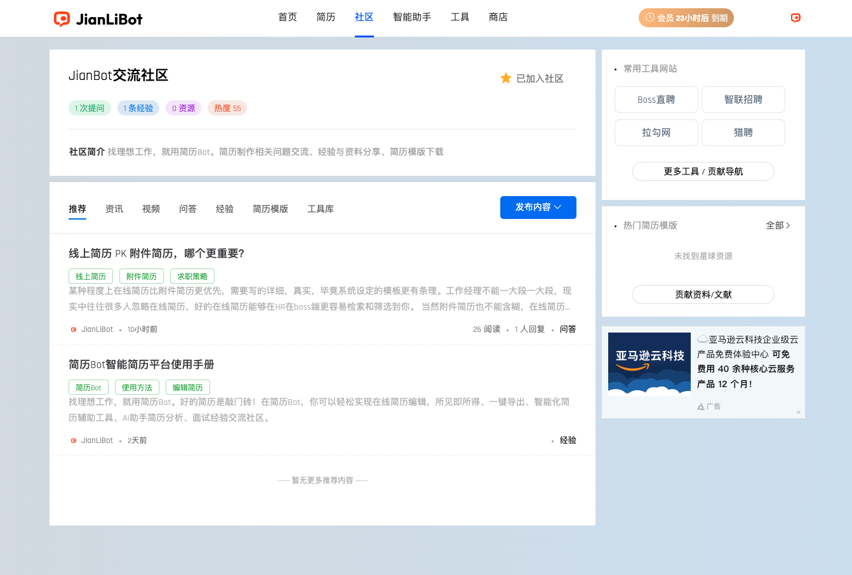Switch to the 简历模版 tab
The image size is (852, 575).
coord(270,208)
